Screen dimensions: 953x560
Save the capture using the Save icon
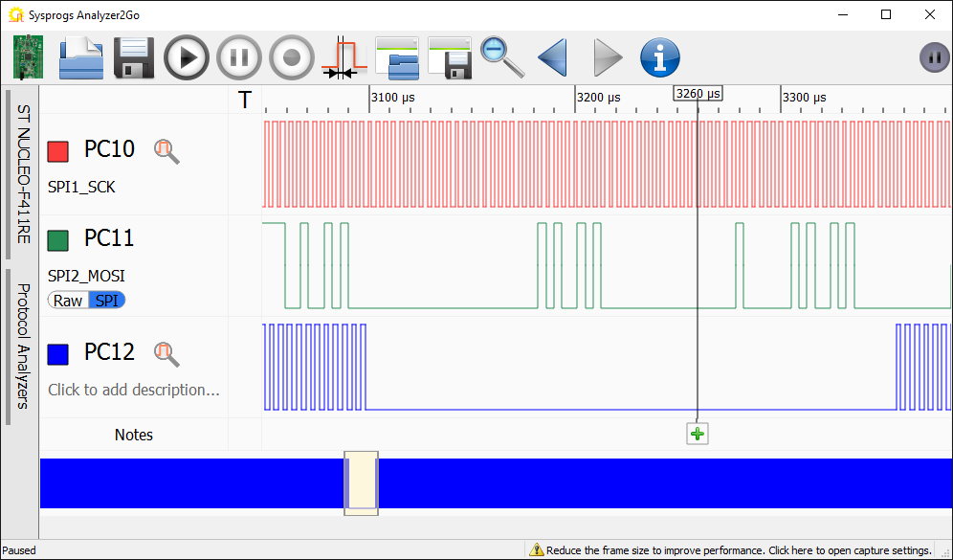(x=133, y=57)
